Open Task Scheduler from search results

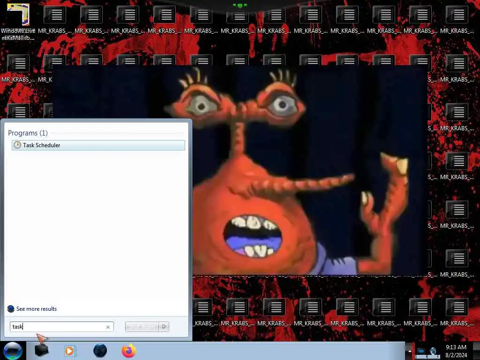[98, 145]
